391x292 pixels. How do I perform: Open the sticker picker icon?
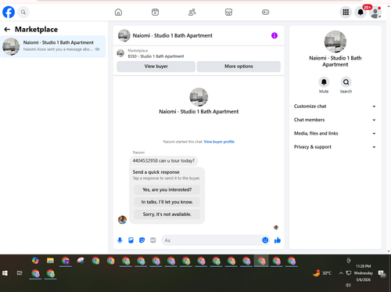pos(142,240)
